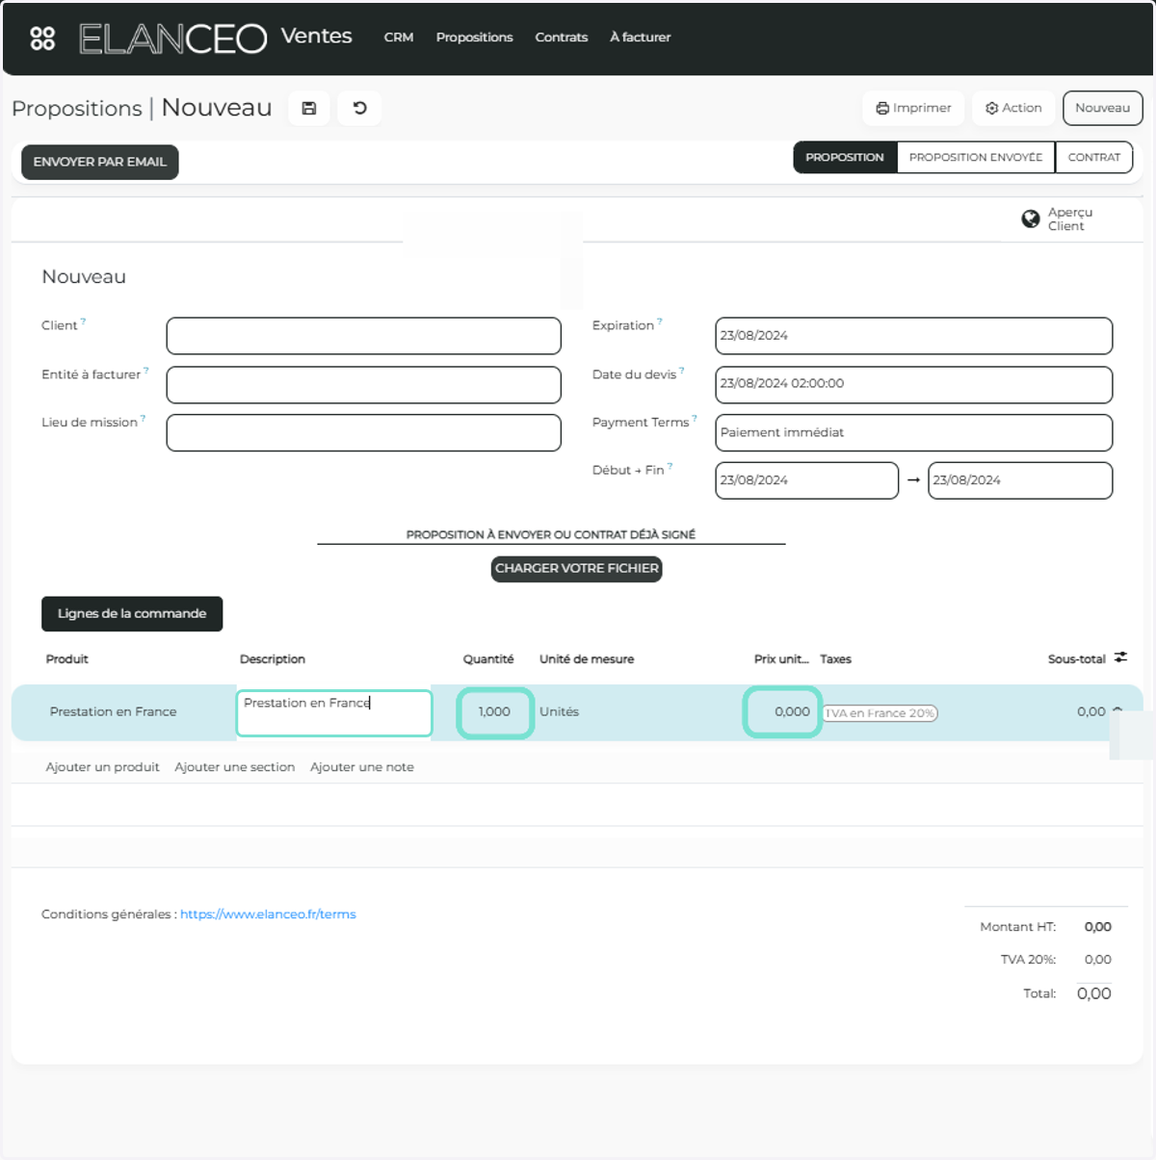Viewport: 1156px width, 1160px height.
Task: Select the Proposition envoyée status stage
Action: 976,158
